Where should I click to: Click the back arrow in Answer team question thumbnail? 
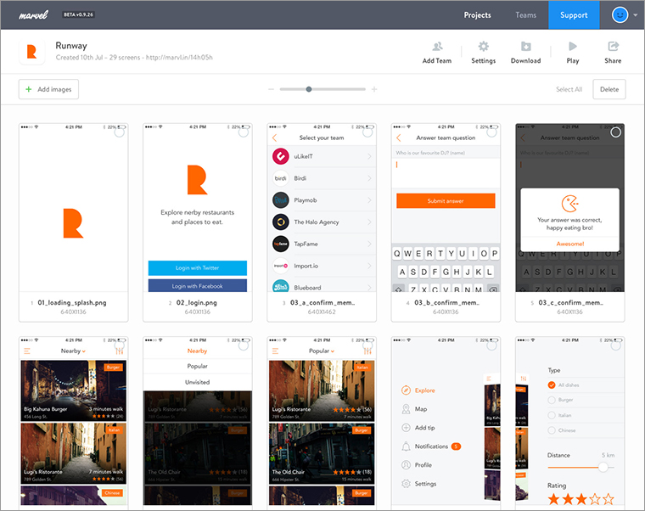399,138
